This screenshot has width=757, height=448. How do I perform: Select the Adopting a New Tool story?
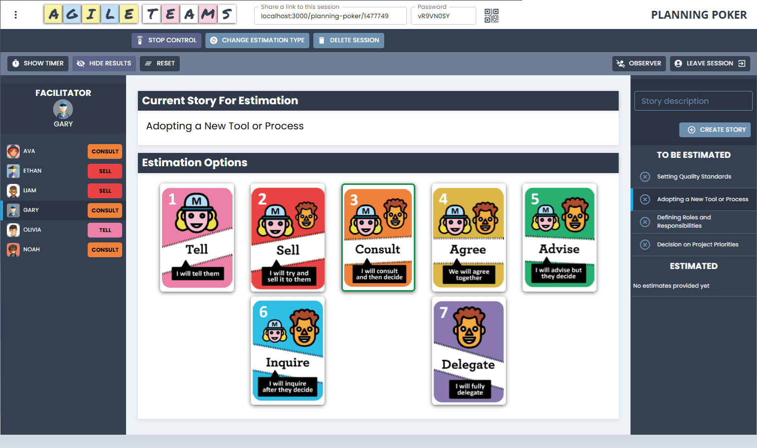coord(702,199)
